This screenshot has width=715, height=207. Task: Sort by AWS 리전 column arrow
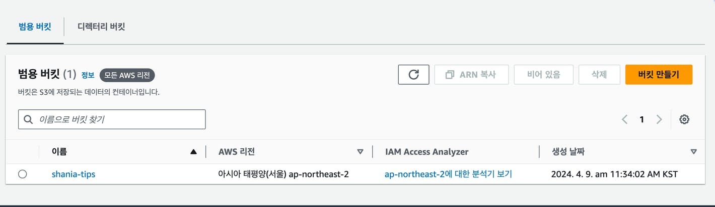point(360,151)
